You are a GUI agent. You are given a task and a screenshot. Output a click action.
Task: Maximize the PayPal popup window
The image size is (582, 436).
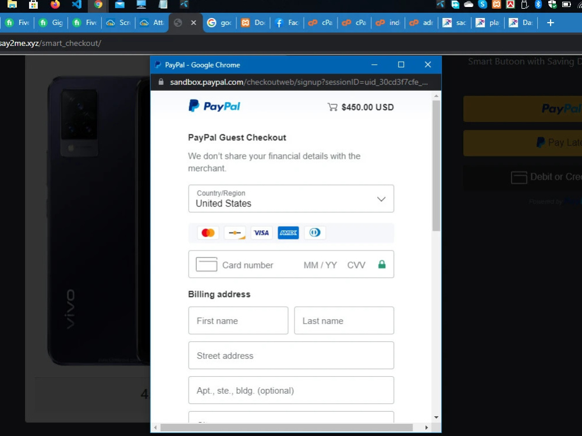tap(401, 65)
